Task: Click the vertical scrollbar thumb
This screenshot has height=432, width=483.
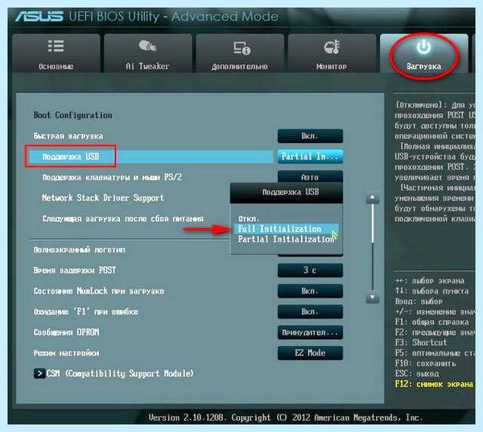Action: click(x=373, y=223)
